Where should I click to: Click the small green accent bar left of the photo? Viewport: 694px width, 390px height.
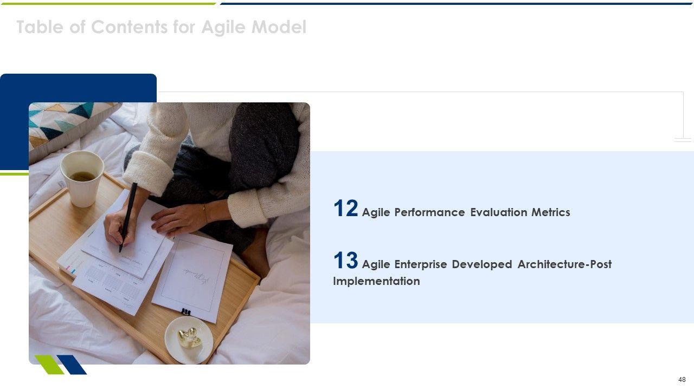pos(14,174)
